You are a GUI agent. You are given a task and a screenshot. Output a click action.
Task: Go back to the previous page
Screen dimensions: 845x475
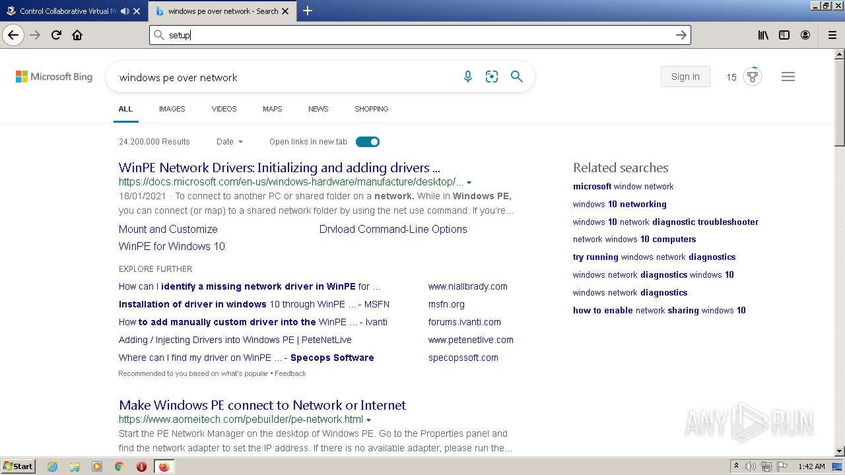click(x=13, y=35)
